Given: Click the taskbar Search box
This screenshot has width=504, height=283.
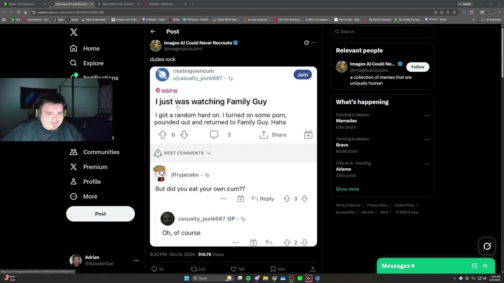Looking at the screenshot, I should pyautogui.click(x=213, y=278).
